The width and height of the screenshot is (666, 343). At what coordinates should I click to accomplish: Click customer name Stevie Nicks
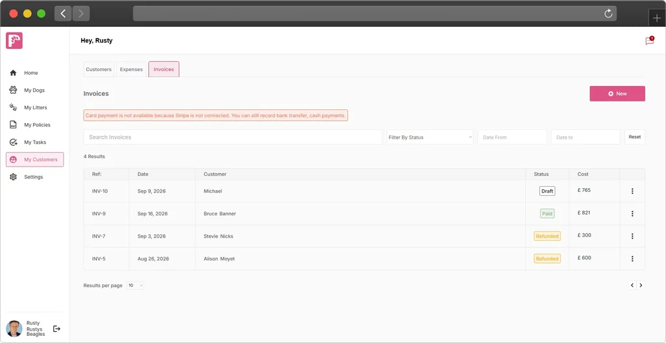219,236
